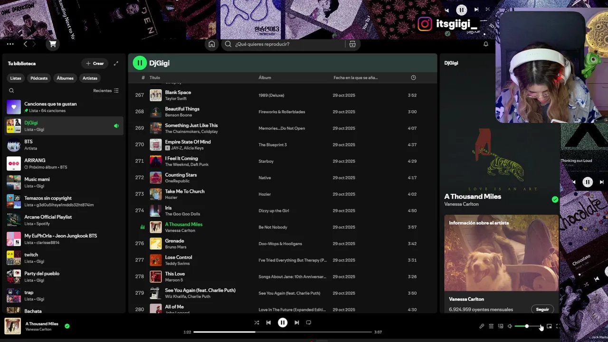Screen dimensions: 608x342
Task: Go back with the left arrow
Action: pos(26,44)
